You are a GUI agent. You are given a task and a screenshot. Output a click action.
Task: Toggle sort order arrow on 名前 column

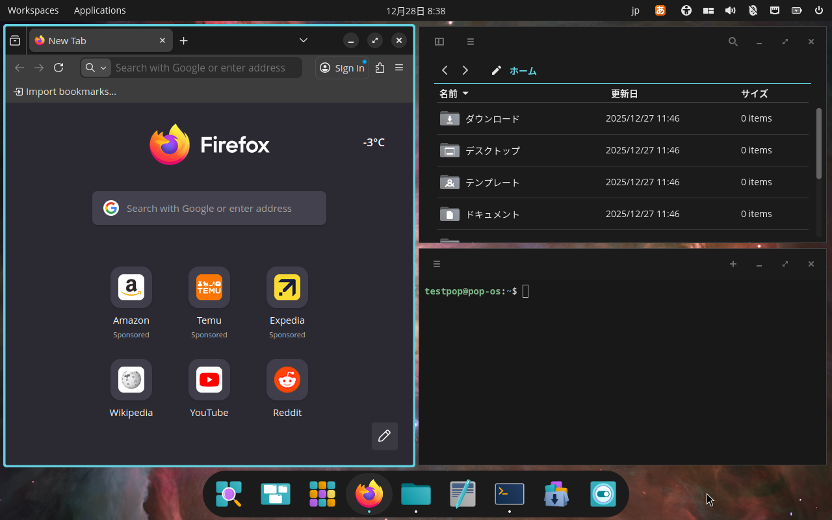[x=465, y=94]
